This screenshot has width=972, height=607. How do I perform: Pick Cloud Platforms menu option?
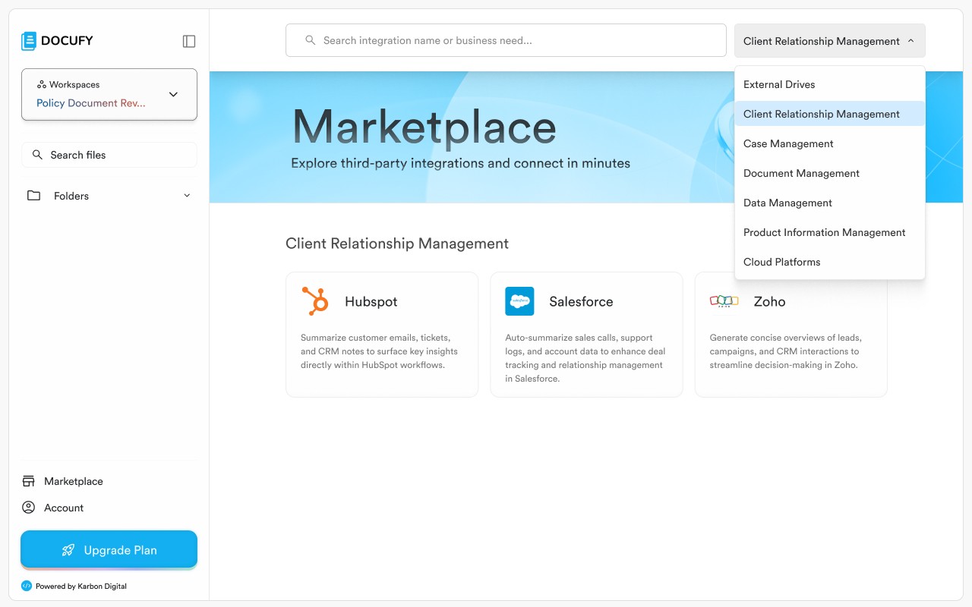(x=830, y=262)
